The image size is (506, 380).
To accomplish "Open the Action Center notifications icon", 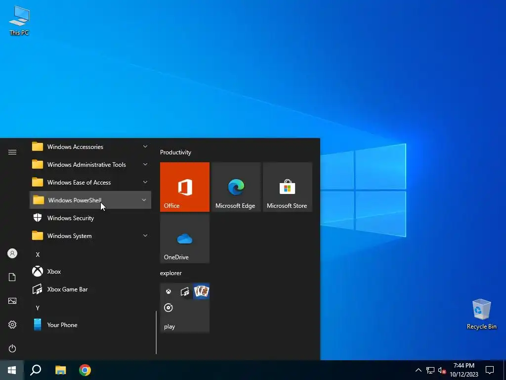I will (490, 370).
